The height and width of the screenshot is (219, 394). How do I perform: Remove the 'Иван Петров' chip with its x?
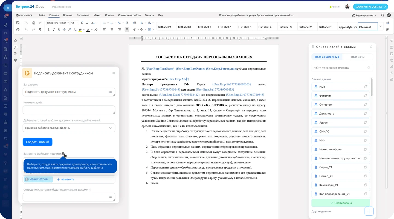coord(50,179)
